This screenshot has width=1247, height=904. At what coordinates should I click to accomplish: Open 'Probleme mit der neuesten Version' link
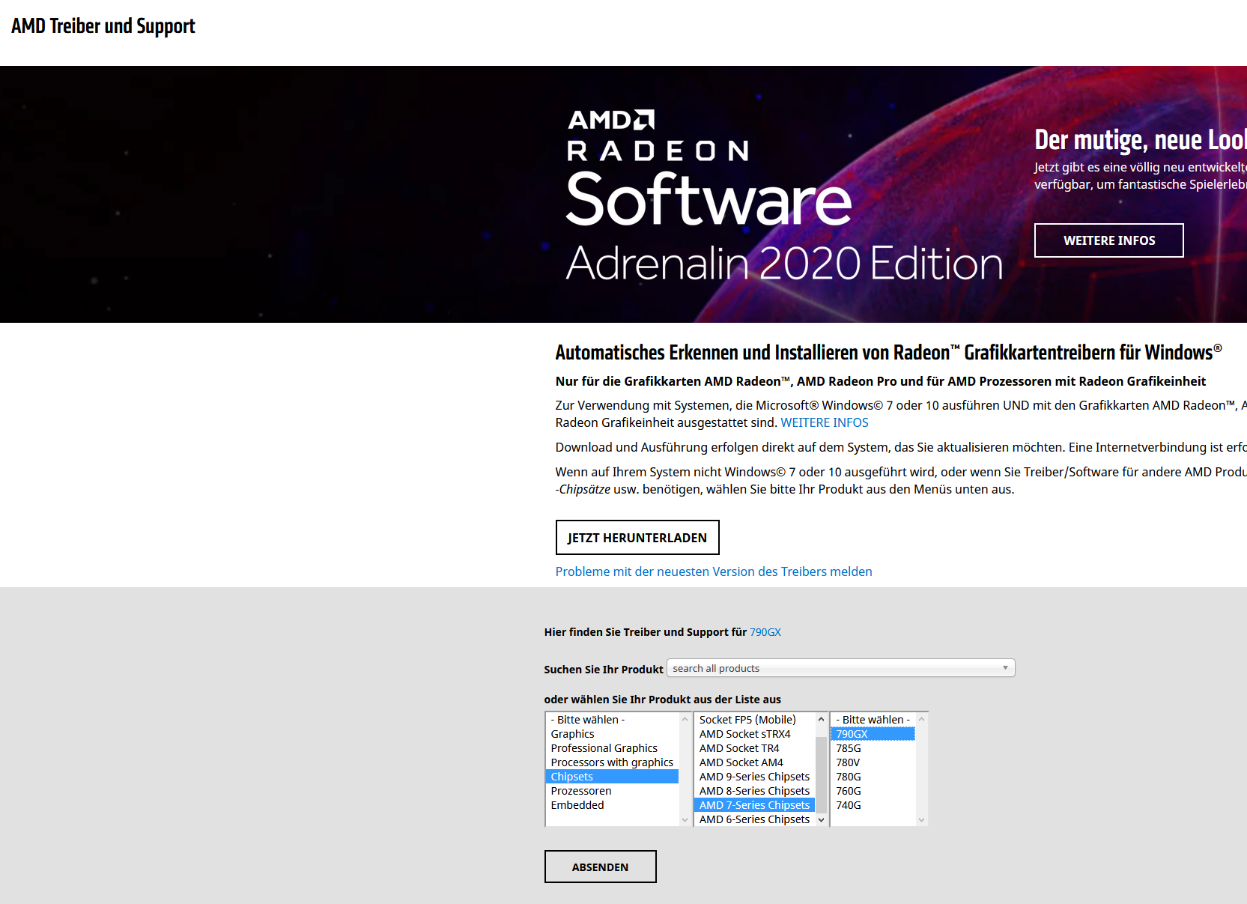point(714,571)
